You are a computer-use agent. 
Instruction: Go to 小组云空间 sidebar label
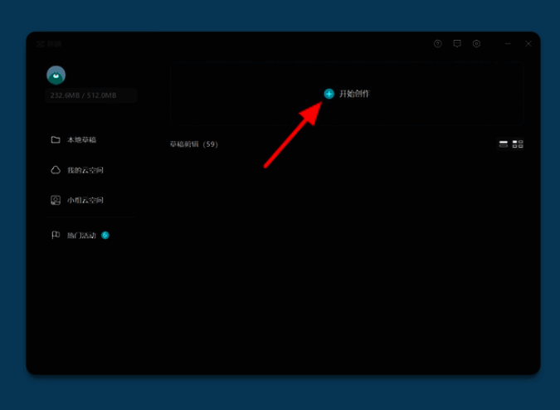pyautogui.click(x=85, y=200)
